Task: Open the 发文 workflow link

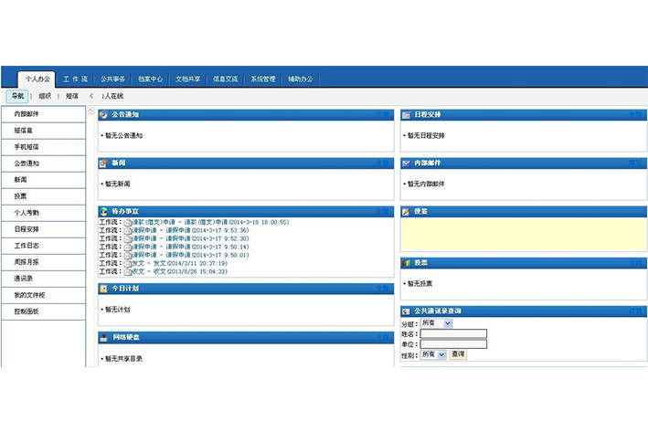Action: (179, 264)
